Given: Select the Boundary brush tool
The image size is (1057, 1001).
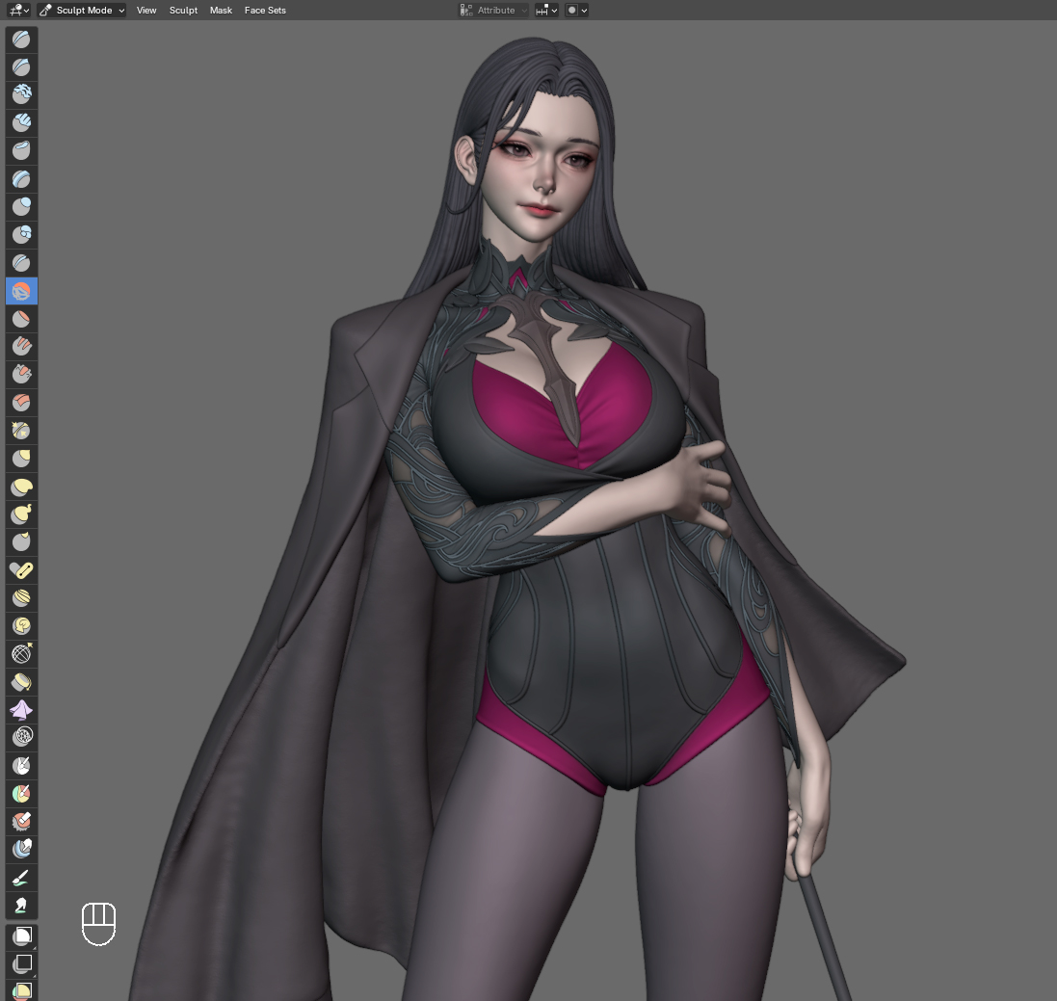Looking at the screenshot, I should [21, 682].
